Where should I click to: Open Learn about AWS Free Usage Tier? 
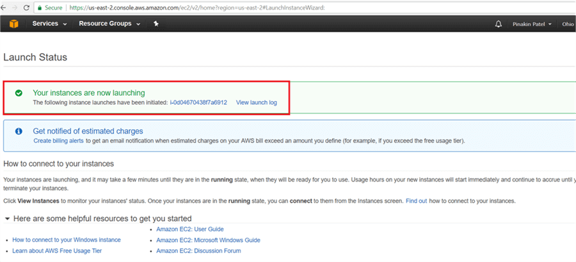[57, 250]
